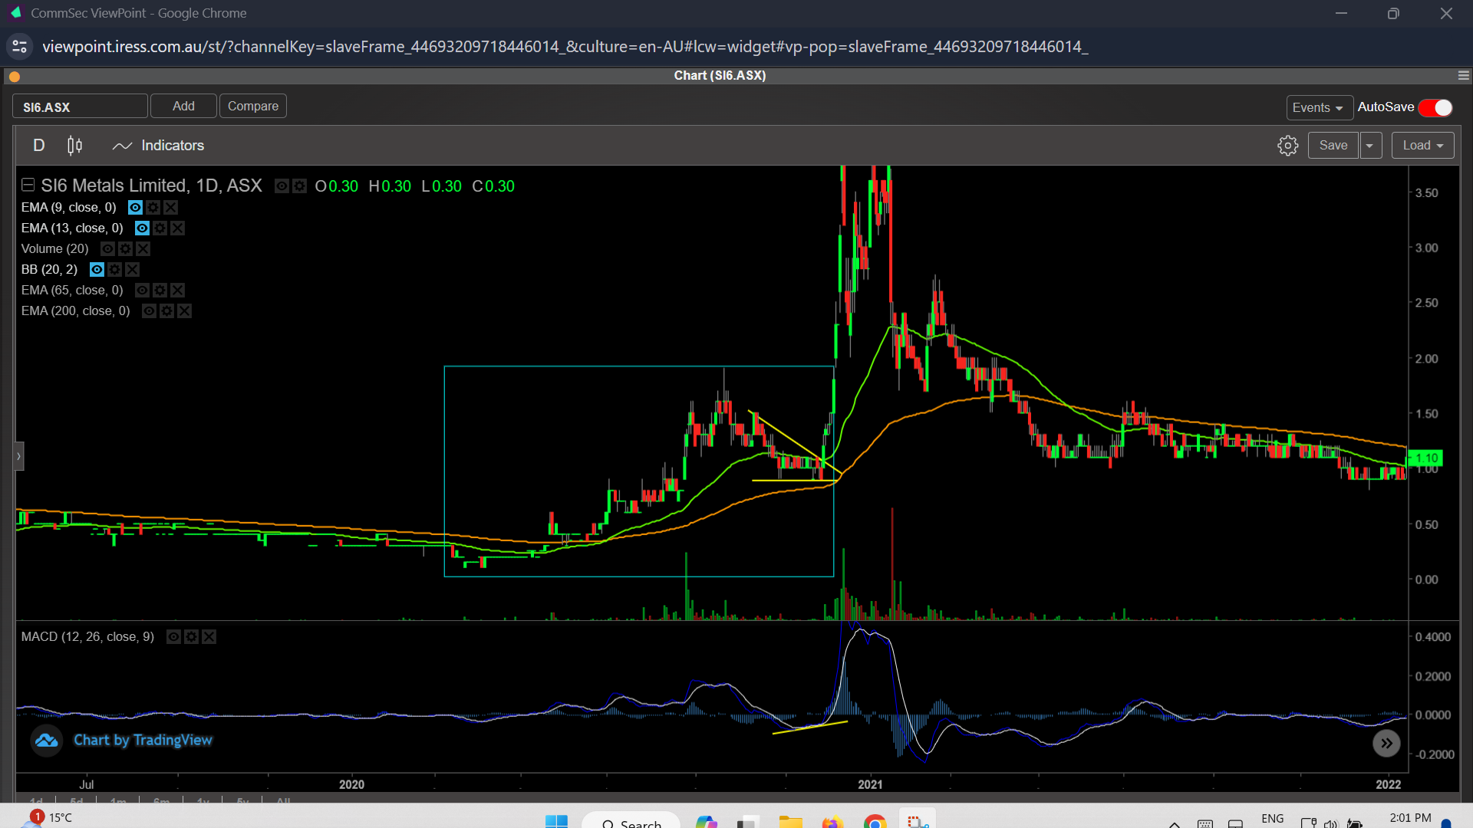Click the 2021 date axis label
1473x828 pixels.
click(870, 784)
